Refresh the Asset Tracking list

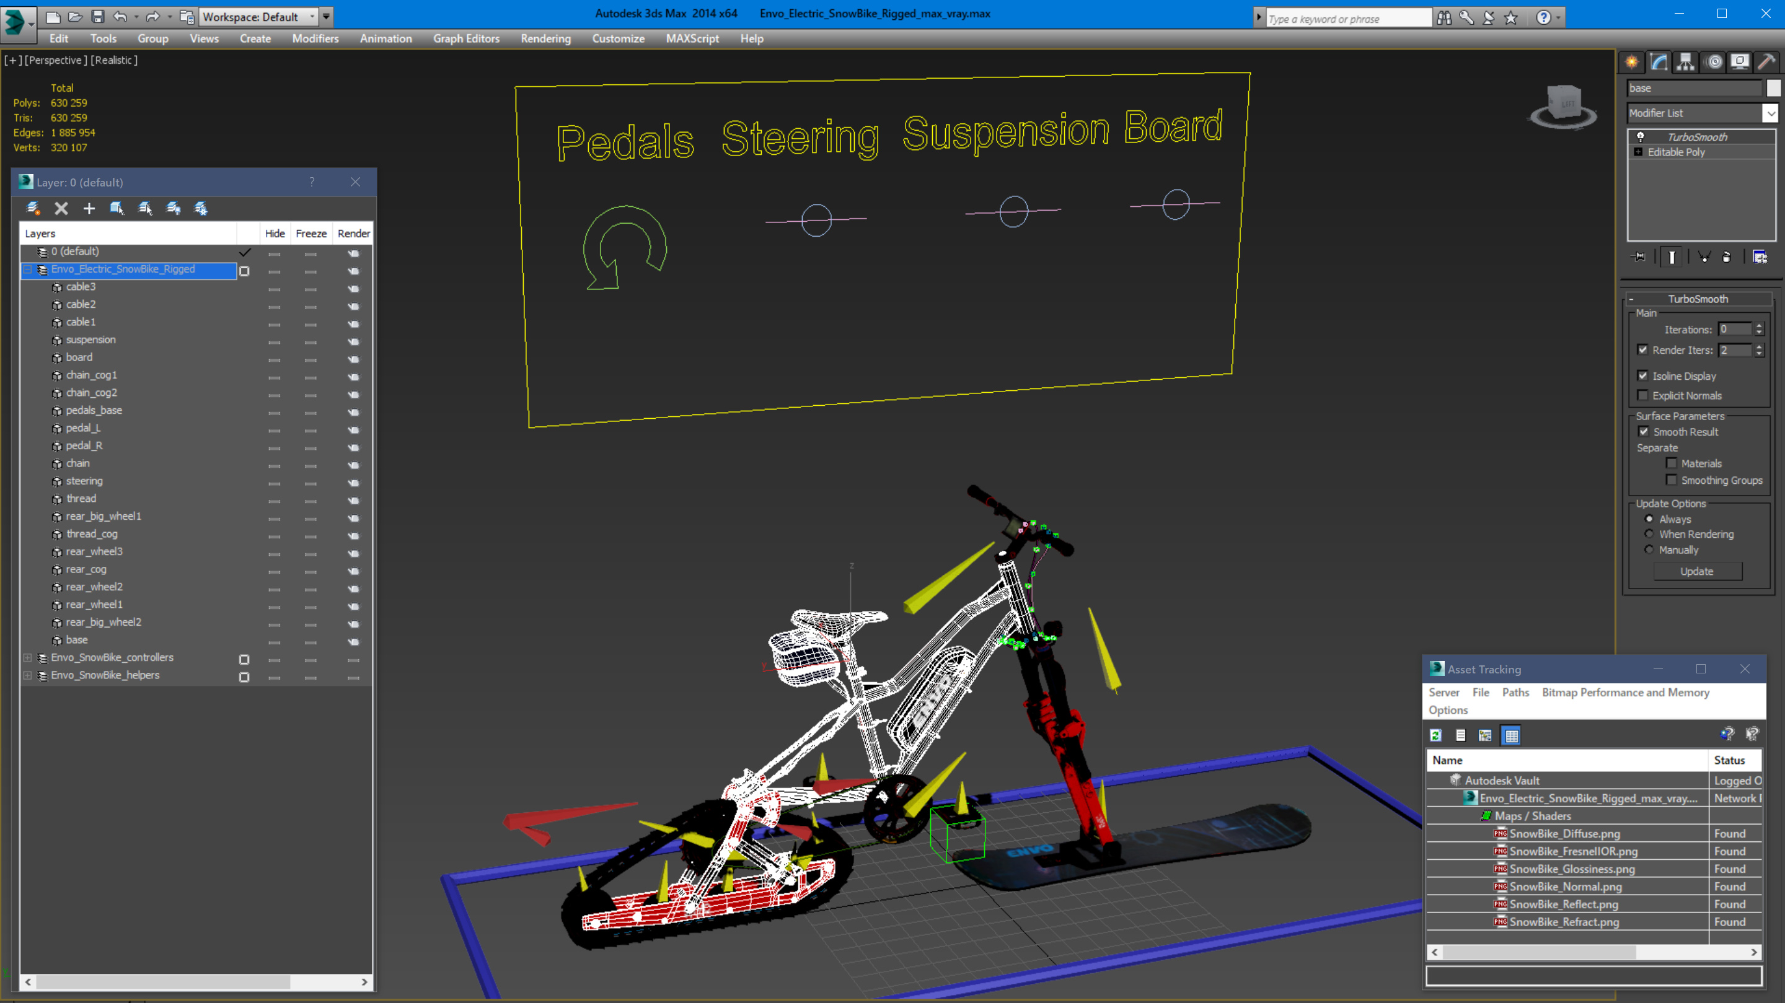(1436, 735)
